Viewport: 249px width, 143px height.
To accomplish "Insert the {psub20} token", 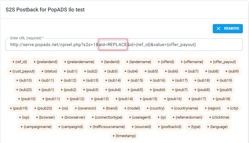I will 43,108.
